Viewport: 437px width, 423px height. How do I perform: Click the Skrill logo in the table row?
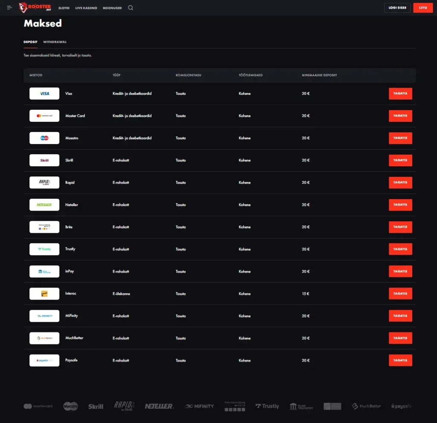pyautogui.click(x=44, y=160)
